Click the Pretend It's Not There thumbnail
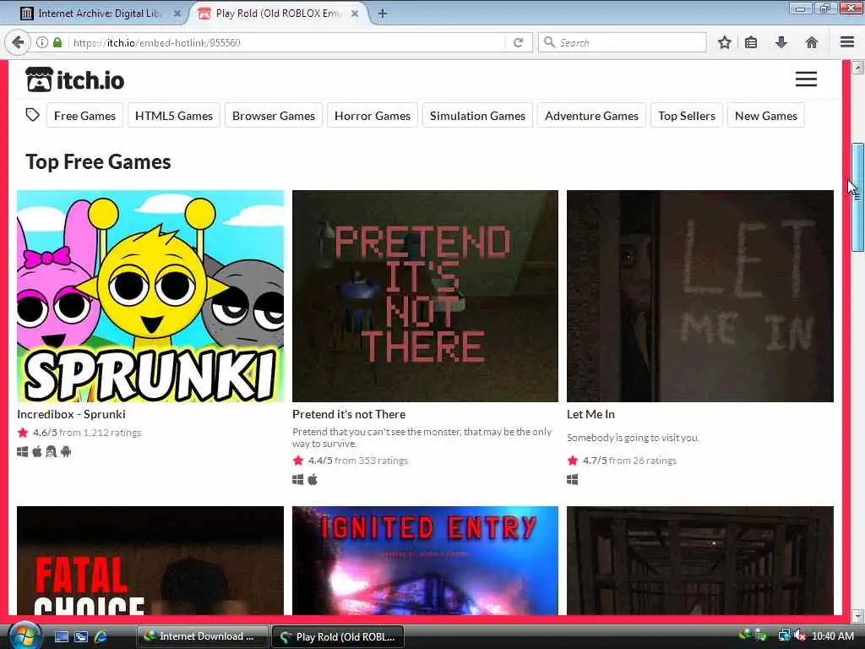This screenshot has width=865, height=649. pos(426,296)
